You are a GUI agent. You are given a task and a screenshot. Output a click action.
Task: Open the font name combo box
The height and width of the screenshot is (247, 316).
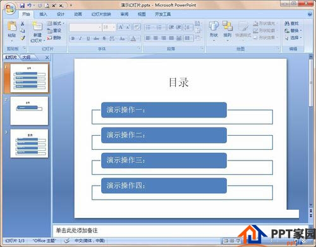pos(85,27)
